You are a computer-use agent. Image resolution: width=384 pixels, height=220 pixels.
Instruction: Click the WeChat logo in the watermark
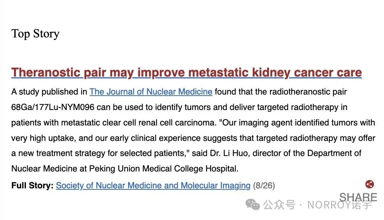(x=252, y=205)
